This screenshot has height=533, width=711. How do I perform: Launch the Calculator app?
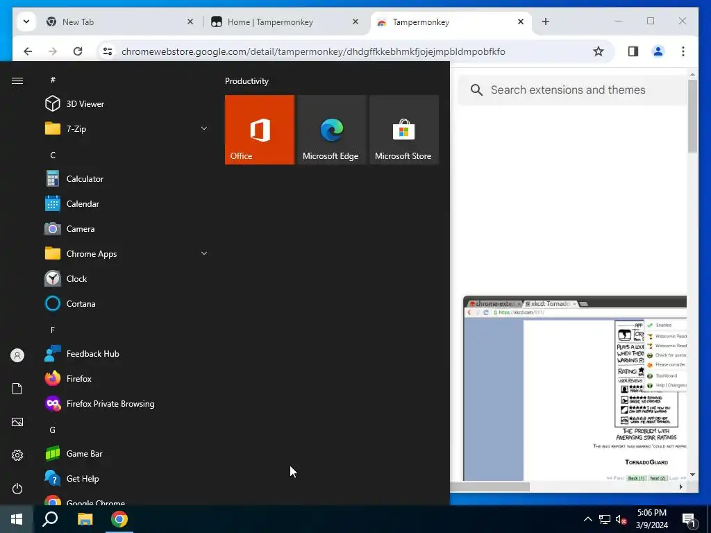tap(127, 178)
